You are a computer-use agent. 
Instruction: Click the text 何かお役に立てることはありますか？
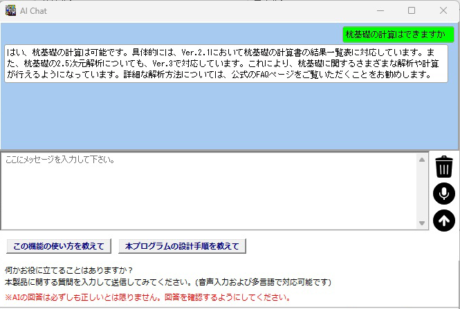point(69,270)
